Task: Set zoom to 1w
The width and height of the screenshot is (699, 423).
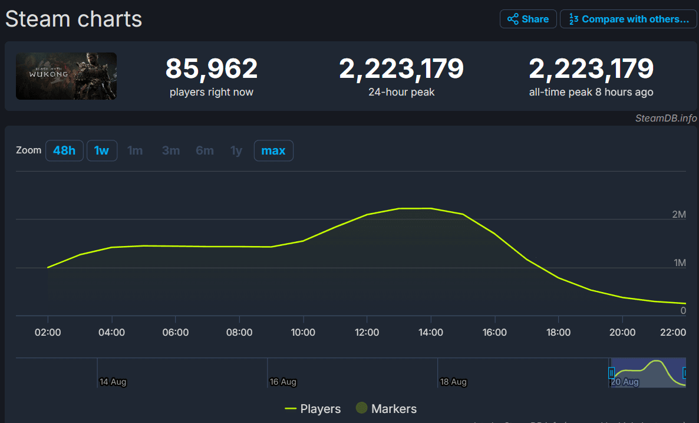Action: point(101,150)
